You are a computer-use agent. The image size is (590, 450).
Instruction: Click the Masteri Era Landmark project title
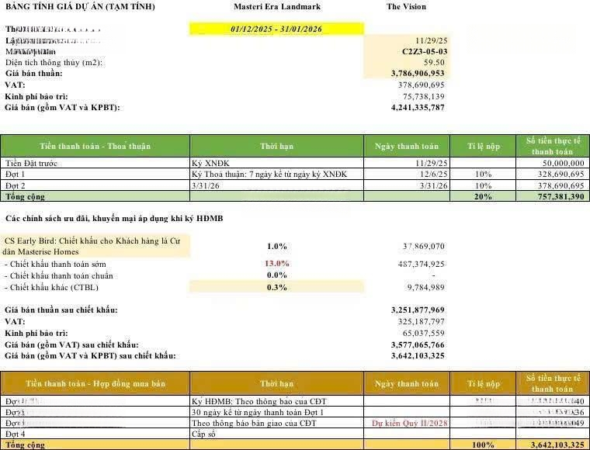point(276,7)
